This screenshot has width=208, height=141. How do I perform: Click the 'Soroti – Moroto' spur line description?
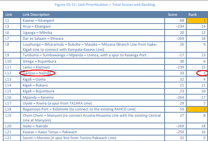point(69,138)
